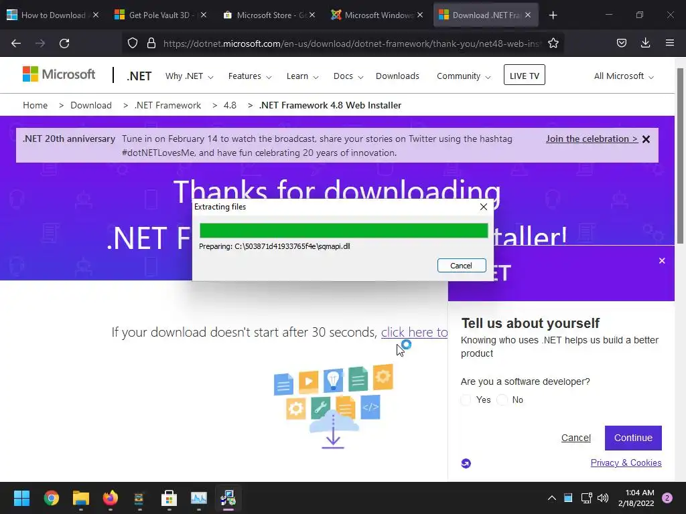Click the padlock site security icon
Viewport: 686px width, 514px height.
point(151,44)
